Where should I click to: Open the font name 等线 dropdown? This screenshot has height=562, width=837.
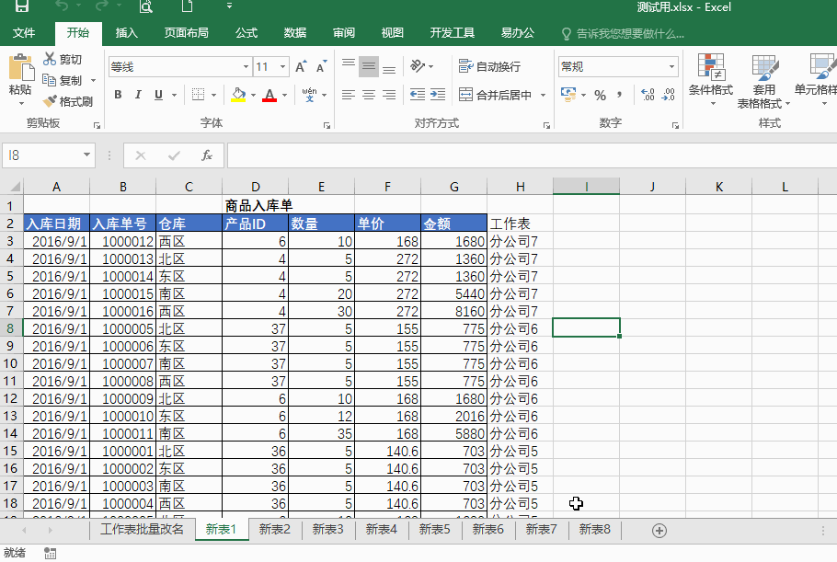coord(246,67)
